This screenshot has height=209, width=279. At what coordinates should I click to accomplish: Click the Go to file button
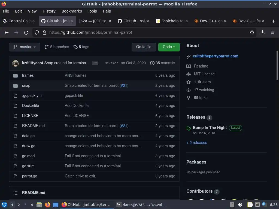coord(144,47)
